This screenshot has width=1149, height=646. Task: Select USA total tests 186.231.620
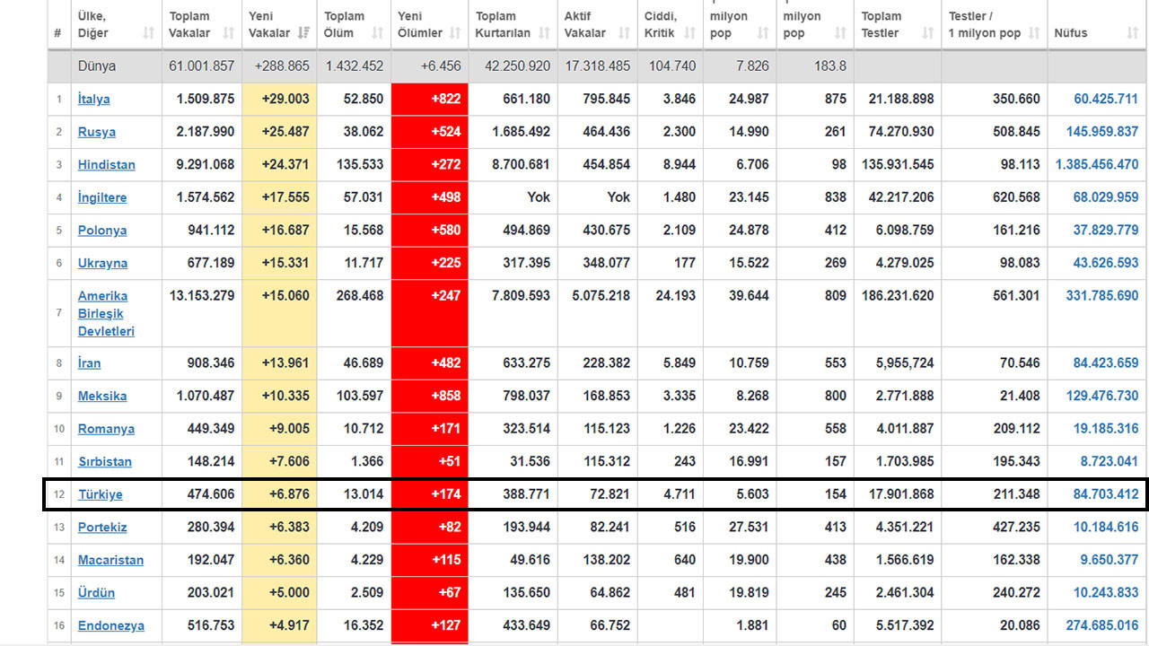click(x=898, y=295)
